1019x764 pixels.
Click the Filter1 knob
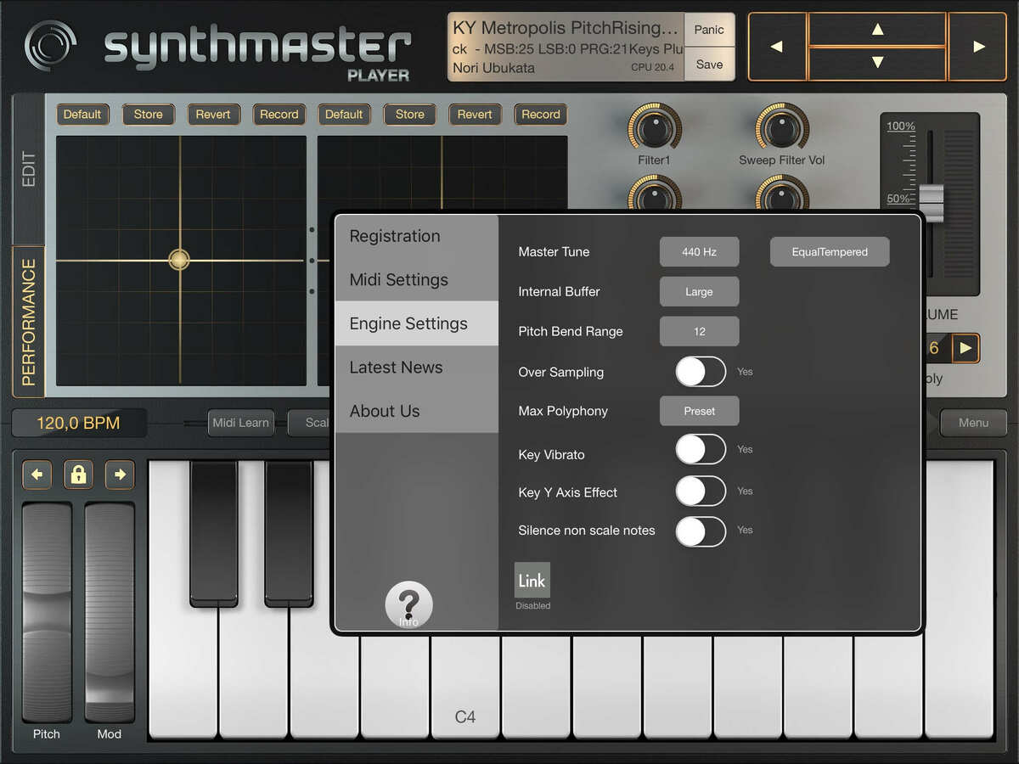click(x=654, y=127)
